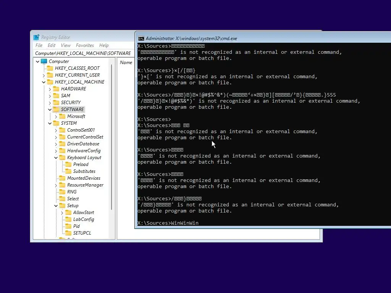Screen dimensions: 391x293
Task: Expand the HKEY_CURRENT_USER hive
Action: point(44,75)
